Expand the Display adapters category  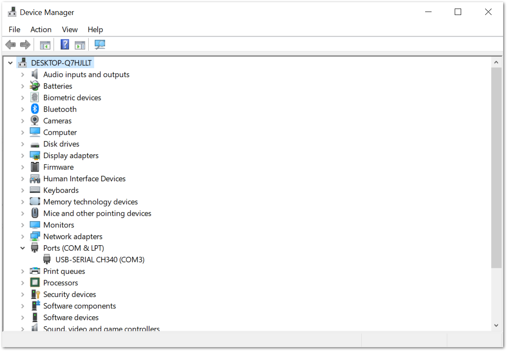point(23,156)
